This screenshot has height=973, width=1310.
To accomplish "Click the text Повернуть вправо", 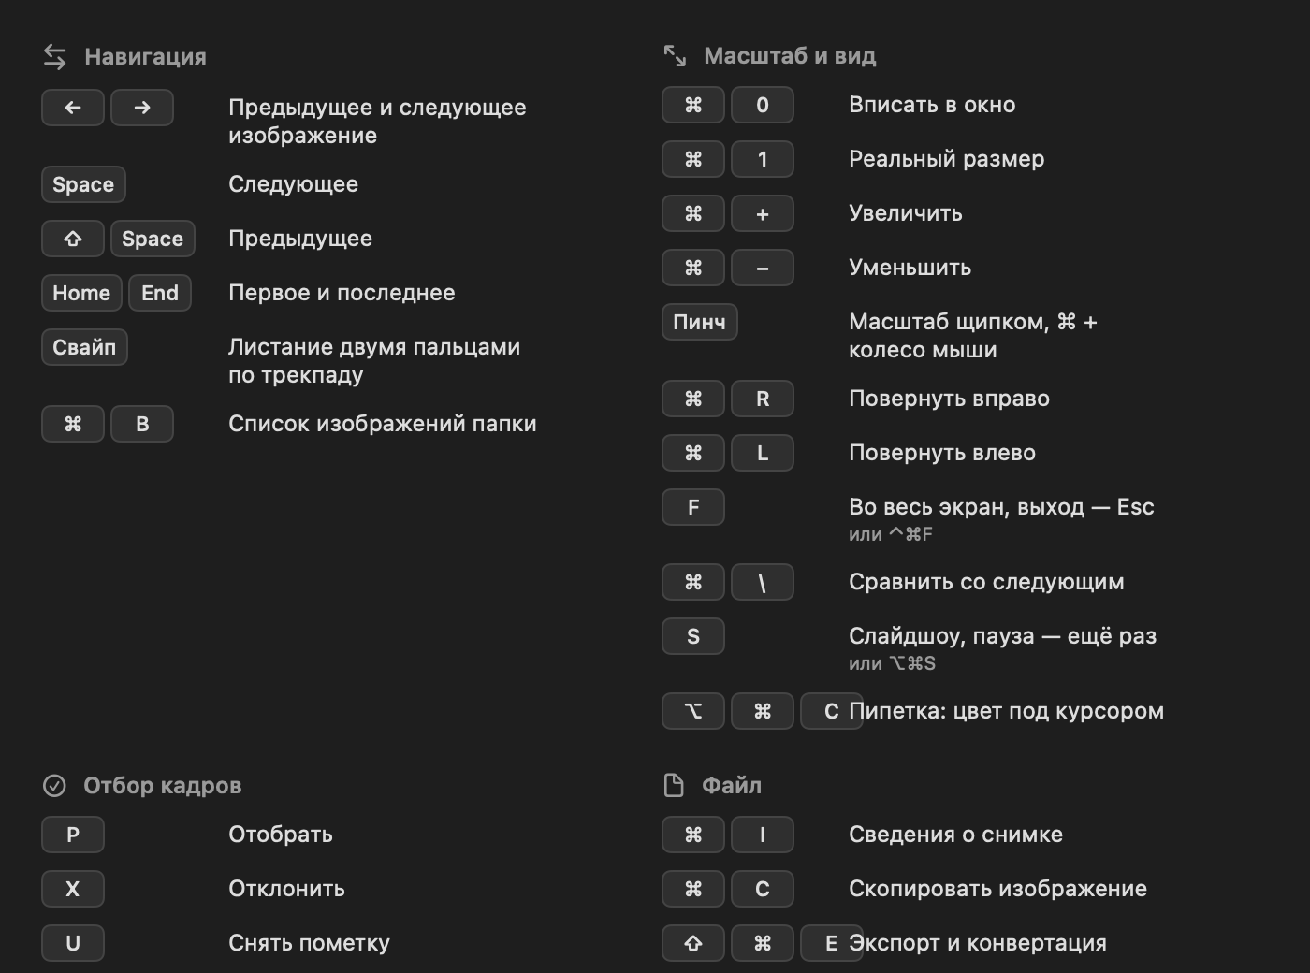I will [x=950, y=399].
